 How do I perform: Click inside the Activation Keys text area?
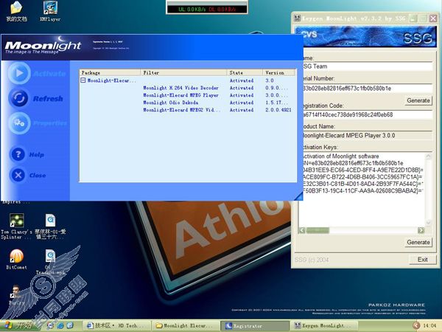pos(362,189)
